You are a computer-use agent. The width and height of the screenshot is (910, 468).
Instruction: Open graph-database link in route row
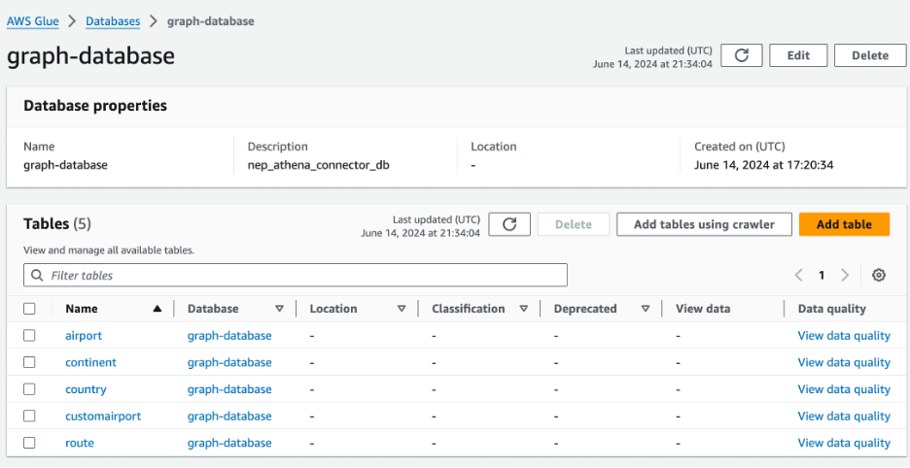click(229, 443)
